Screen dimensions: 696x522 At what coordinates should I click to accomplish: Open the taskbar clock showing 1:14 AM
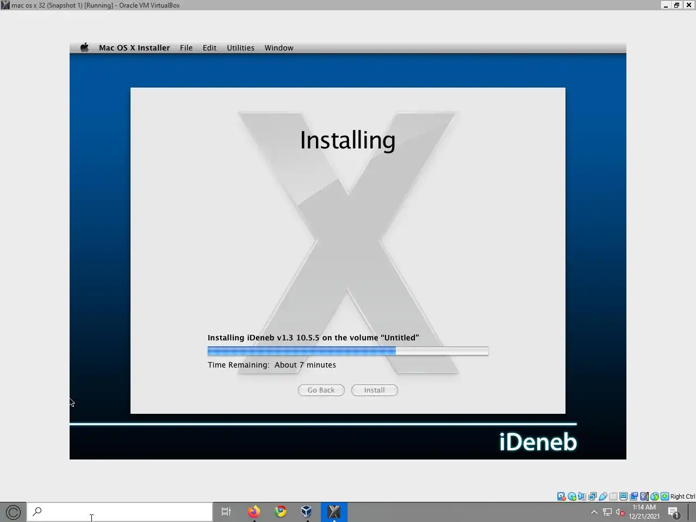tap(644, 512)
